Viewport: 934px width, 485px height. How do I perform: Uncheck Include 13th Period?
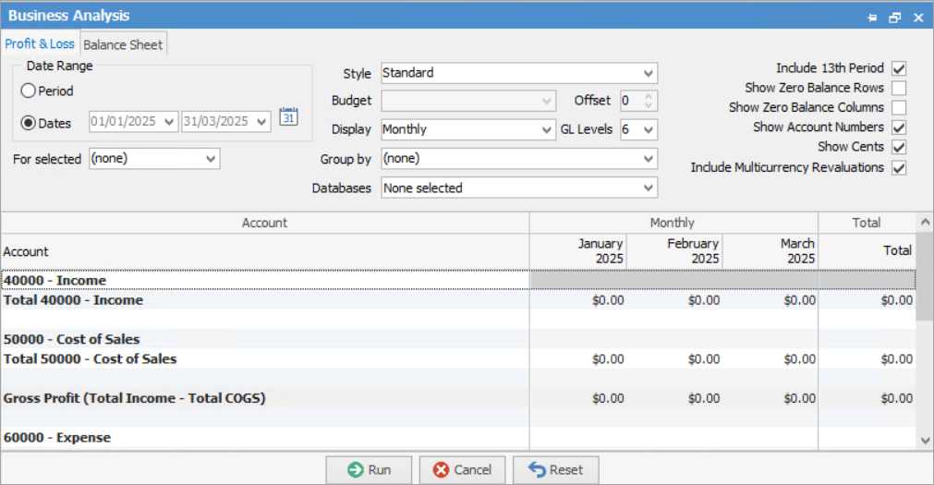[x=898, y=68]
